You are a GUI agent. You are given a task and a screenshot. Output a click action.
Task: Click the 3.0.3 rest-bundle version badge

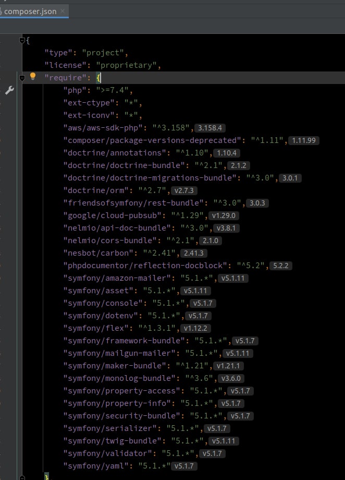pyautogui.click(x=257, y=203)
